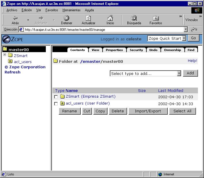Stop loading with Detener icon
The width and height of the screenshot is (204, 178).
coord(67,18)
